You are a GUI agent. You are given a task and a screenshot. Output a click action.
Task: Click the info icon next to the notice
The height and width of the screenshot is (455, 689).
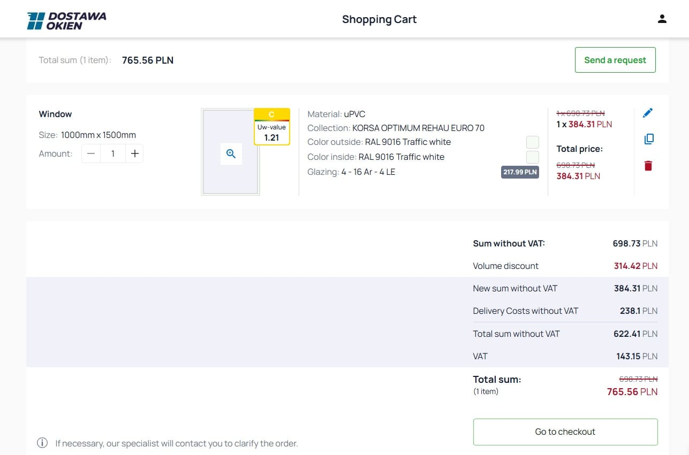pyautogui.click(x=42, y=442)
